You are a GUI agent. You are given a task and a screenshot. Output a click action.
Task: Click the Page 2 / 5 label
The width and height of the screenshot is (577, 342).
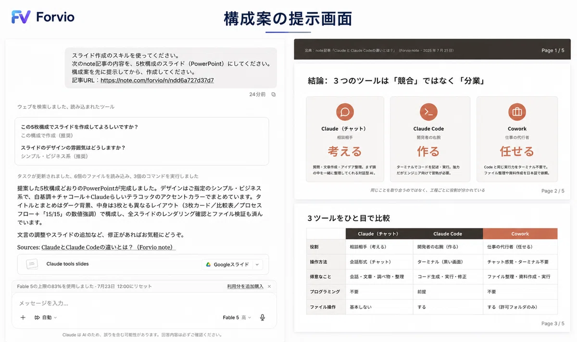552,191
